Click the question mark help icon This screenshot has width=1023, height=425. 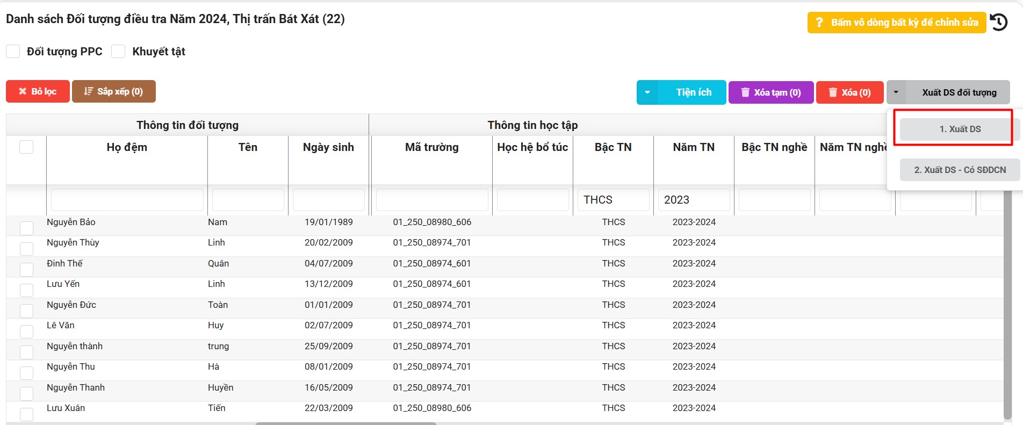pos(819,23)
